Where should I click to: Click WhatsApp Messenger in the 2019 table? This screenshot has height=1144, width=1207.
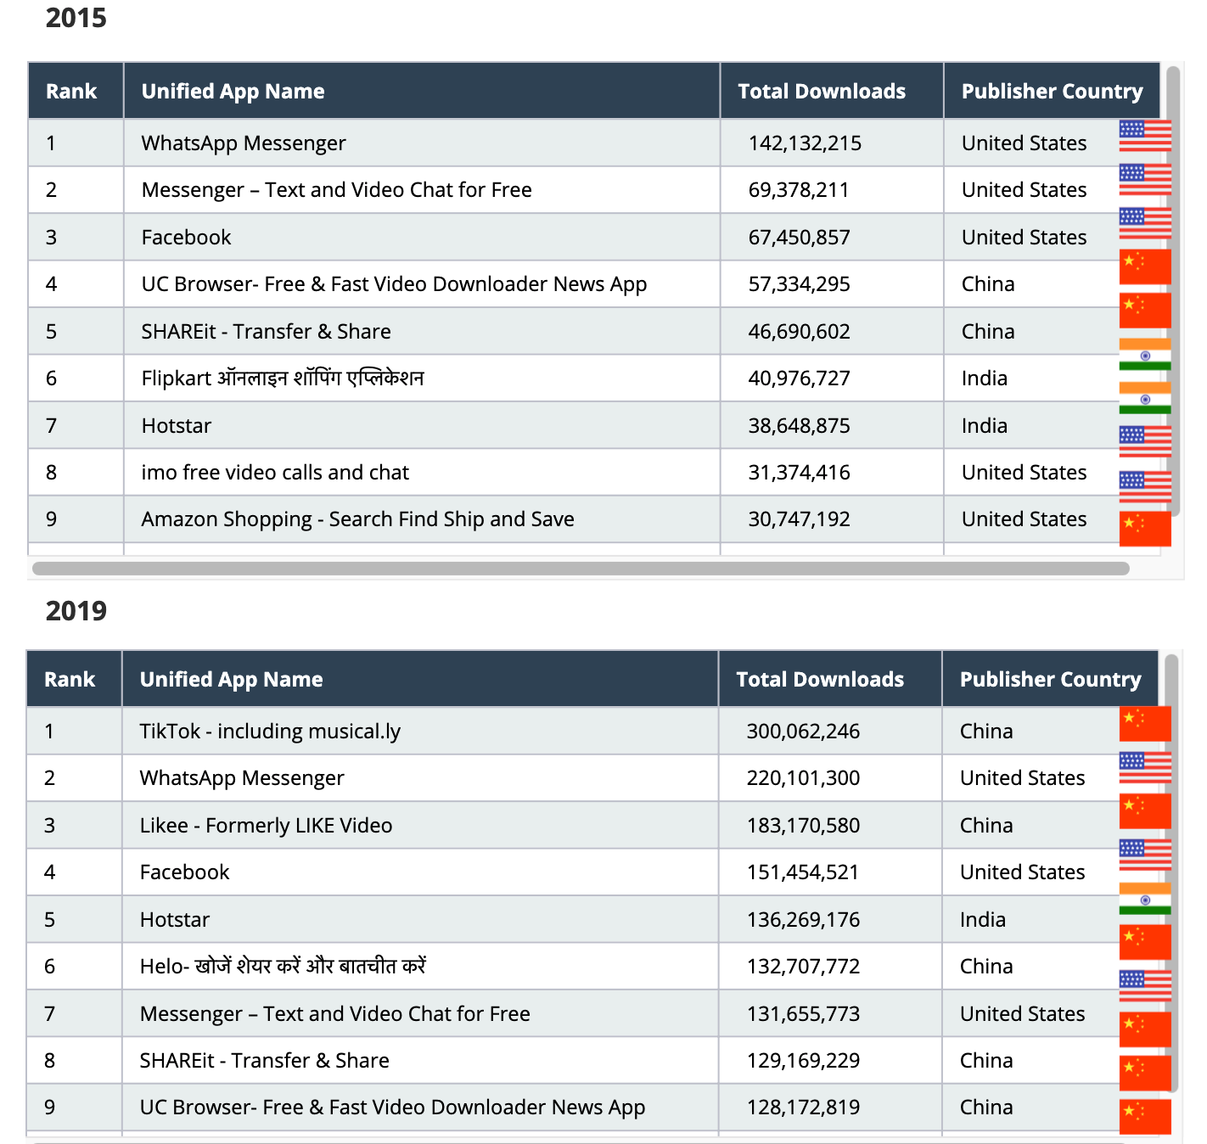coord(242,778)
